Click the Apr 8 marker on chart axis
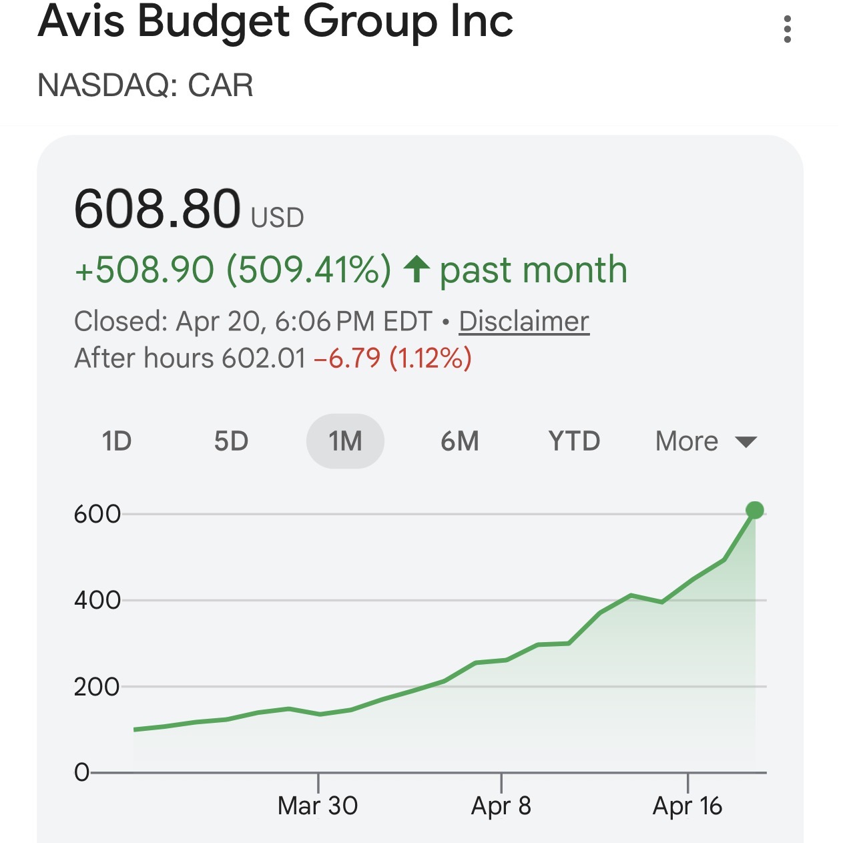Image resolution: width=841 pixels, height=843 pixels. tap(501, 806)
